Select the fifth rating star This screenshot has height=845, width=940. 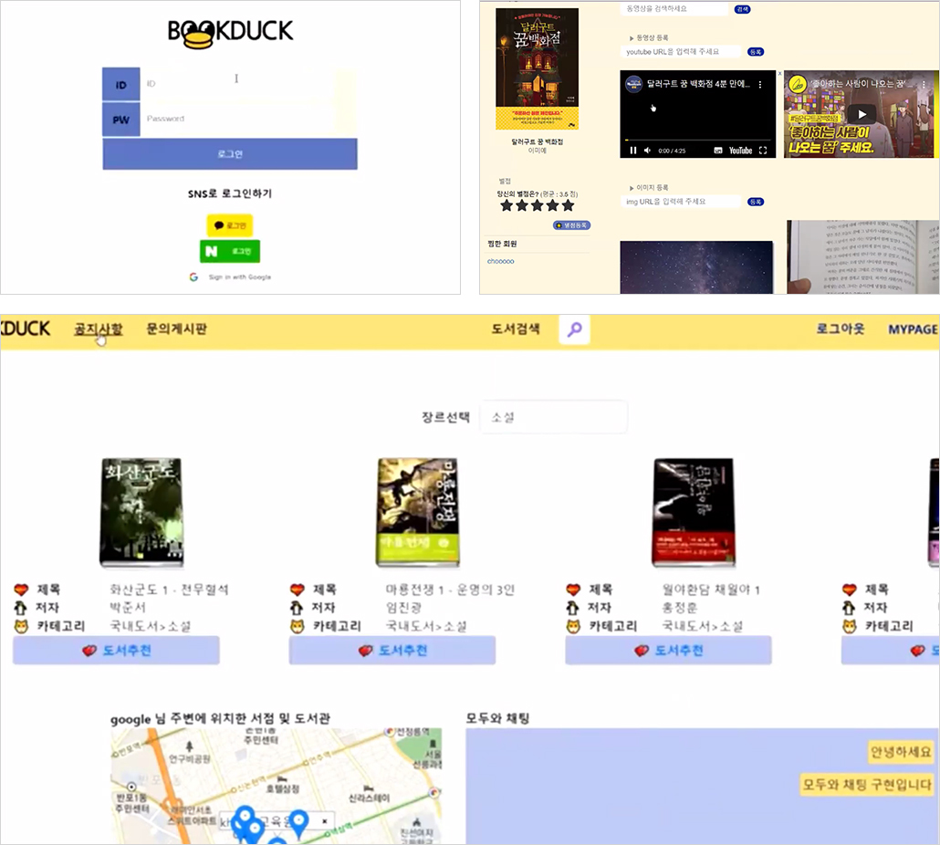[x=568, y=205]
